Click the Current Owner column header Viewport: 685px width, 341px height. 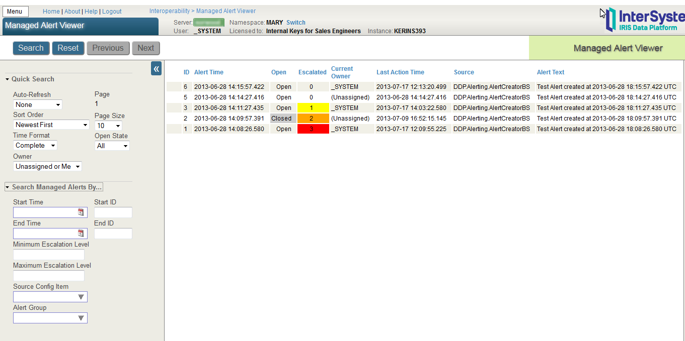point(342,72)
